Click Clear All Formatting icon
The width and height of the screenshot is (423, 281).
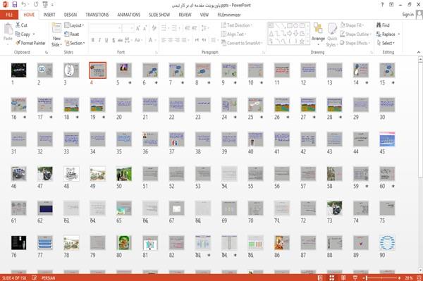point(154,28)
